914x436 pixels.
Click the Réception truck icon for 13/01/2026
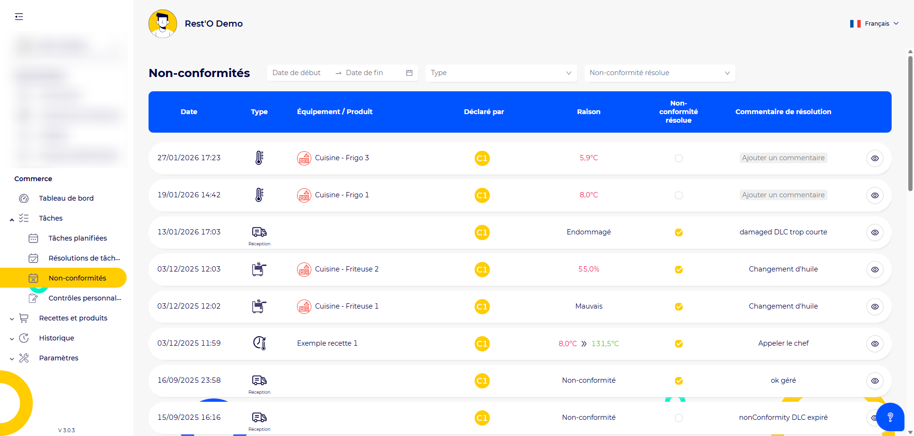coord(259,232)
